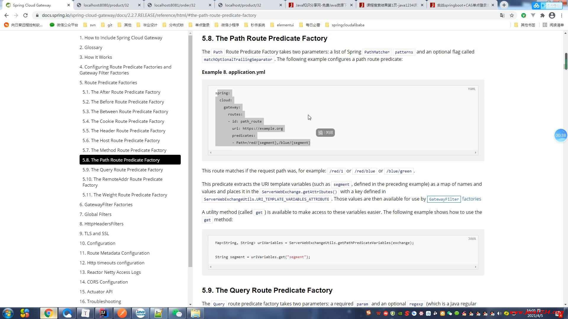Image resolution: width=568 pixels, height=319 pixels.
Task: Open the 分布式锁 bookmarks folder
Action: (x=173, y=25)
